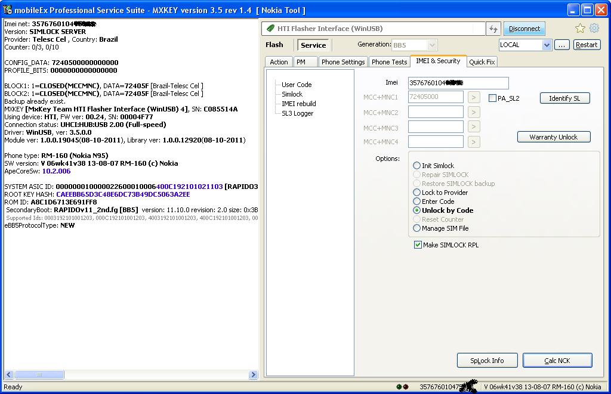Open the Quick Fix tab
Screen dimensions: 611x394
[x=482, y=62]
